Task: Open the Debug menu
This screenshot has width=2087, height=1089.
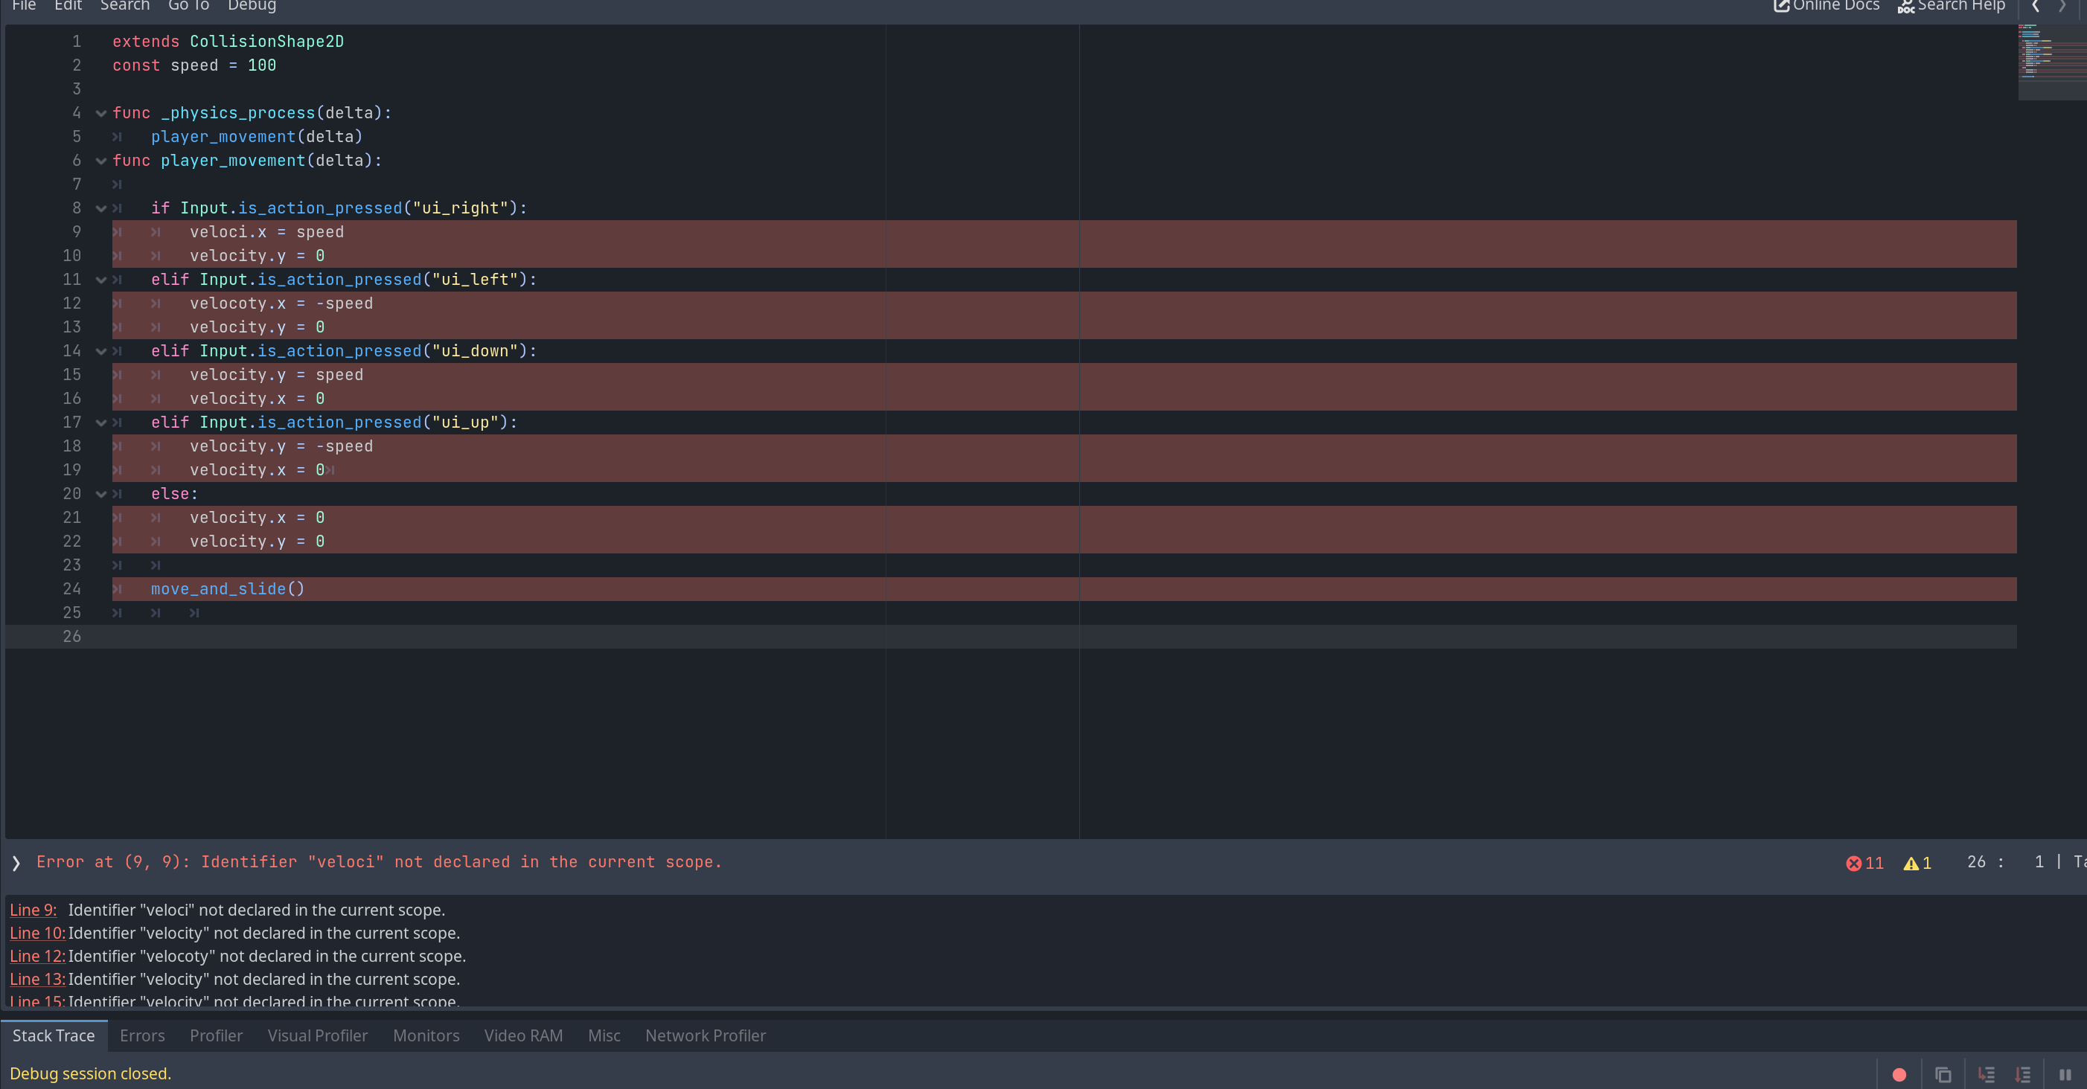Action: click(251, 7)
